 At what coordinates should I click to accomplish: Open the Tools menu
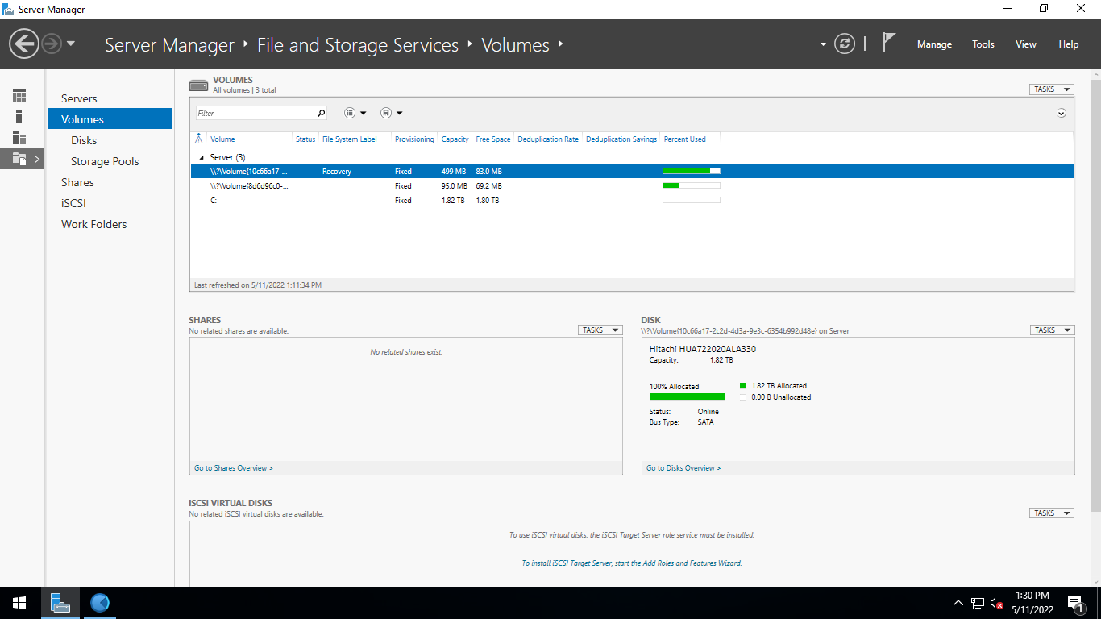coord(983,44)
